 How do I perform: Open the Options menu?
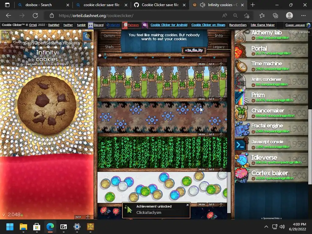(109, 35)
